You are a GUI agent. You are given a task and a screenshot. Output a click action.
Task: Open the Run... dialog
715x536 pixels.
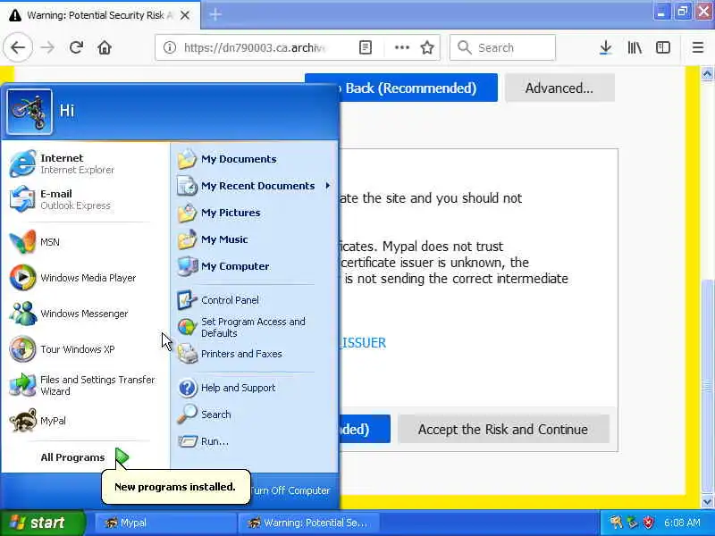click(x=255, y=441)
